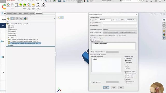Click the Print icon in title bar

(x=64, y=1)
